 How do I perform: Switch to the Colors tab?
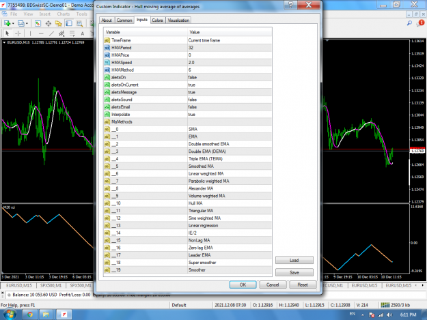pos(157,20)
